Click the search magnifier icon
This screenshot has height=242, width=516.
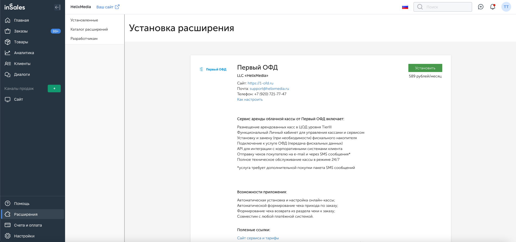[x=420, y=7]
